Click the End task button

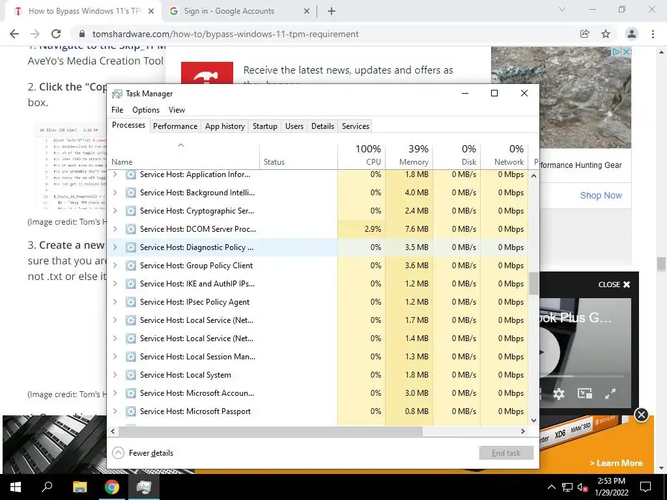point(506,453)
